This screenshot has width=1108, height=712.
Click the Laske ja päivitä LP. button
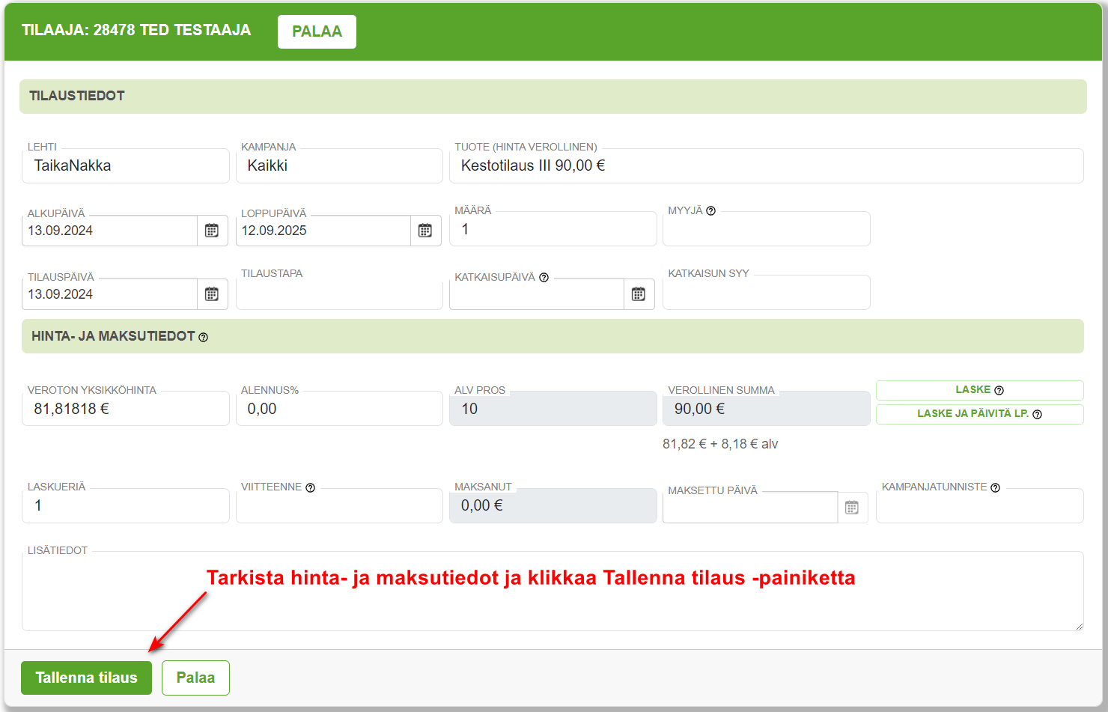click(979, 414)
